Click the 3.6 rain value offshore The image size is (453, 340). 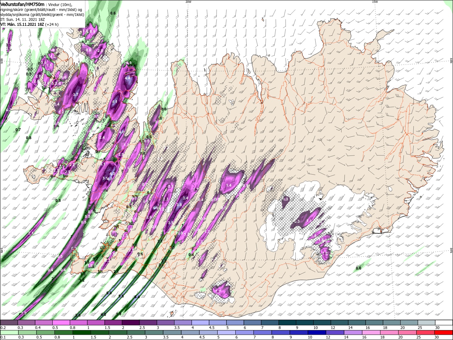[x=78, y=315]
